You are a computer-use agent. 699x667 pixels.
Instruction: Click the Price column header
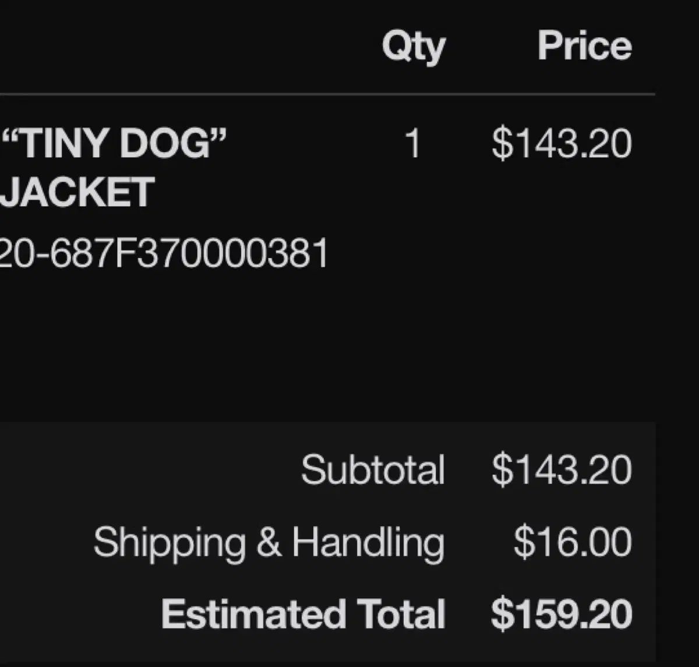pyautogui.click(x=584, y=45)
